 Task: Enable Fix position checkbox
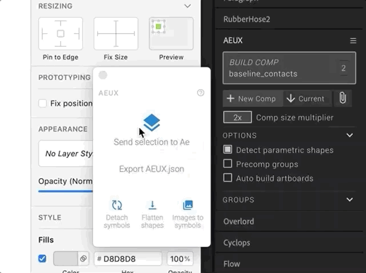(x=42, y=103)
